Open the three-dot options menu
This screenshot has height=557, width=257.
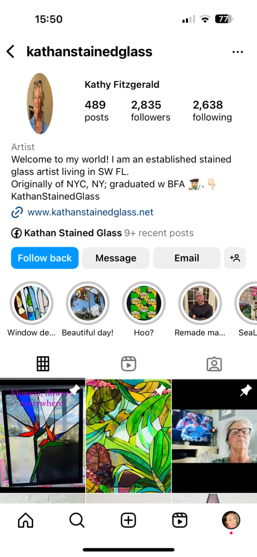tap(237, 52)
